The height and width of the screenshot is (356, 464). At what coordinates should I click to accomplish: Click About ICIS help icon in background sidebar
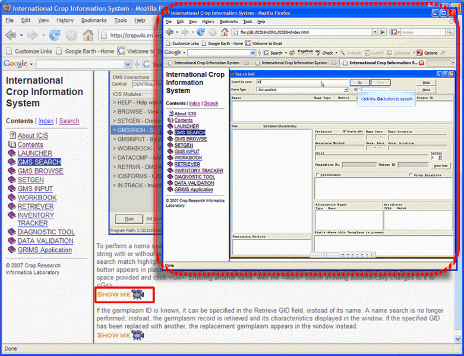click(12, 136)
